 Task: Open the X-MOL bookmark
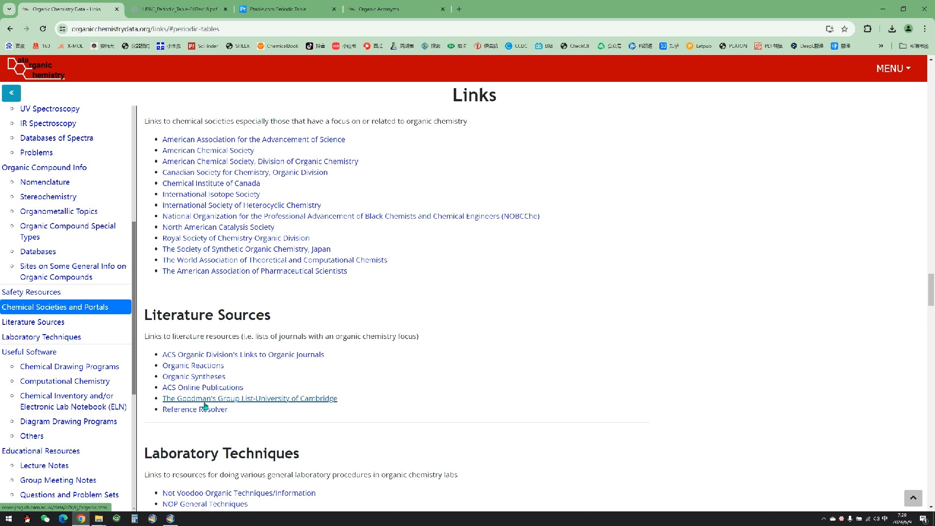70,46
